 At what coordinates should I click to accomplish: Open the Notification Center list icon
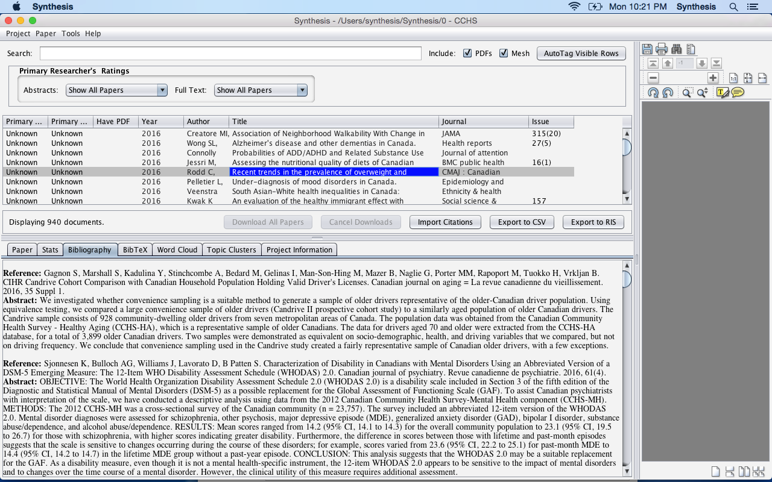coord(752,7)
